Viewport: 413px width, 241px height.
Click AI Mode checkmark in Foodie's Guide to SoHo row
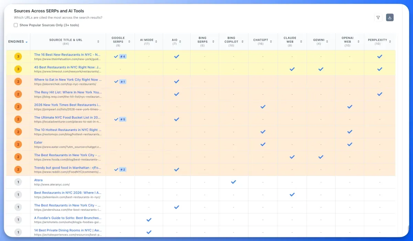(149, 220)
